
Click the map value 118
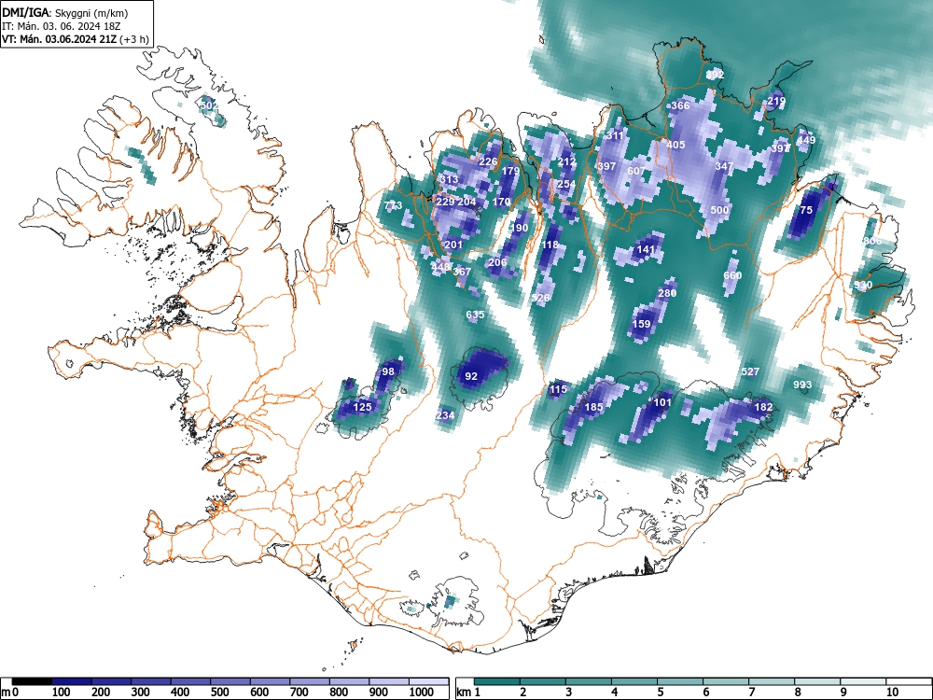[550, 245]
